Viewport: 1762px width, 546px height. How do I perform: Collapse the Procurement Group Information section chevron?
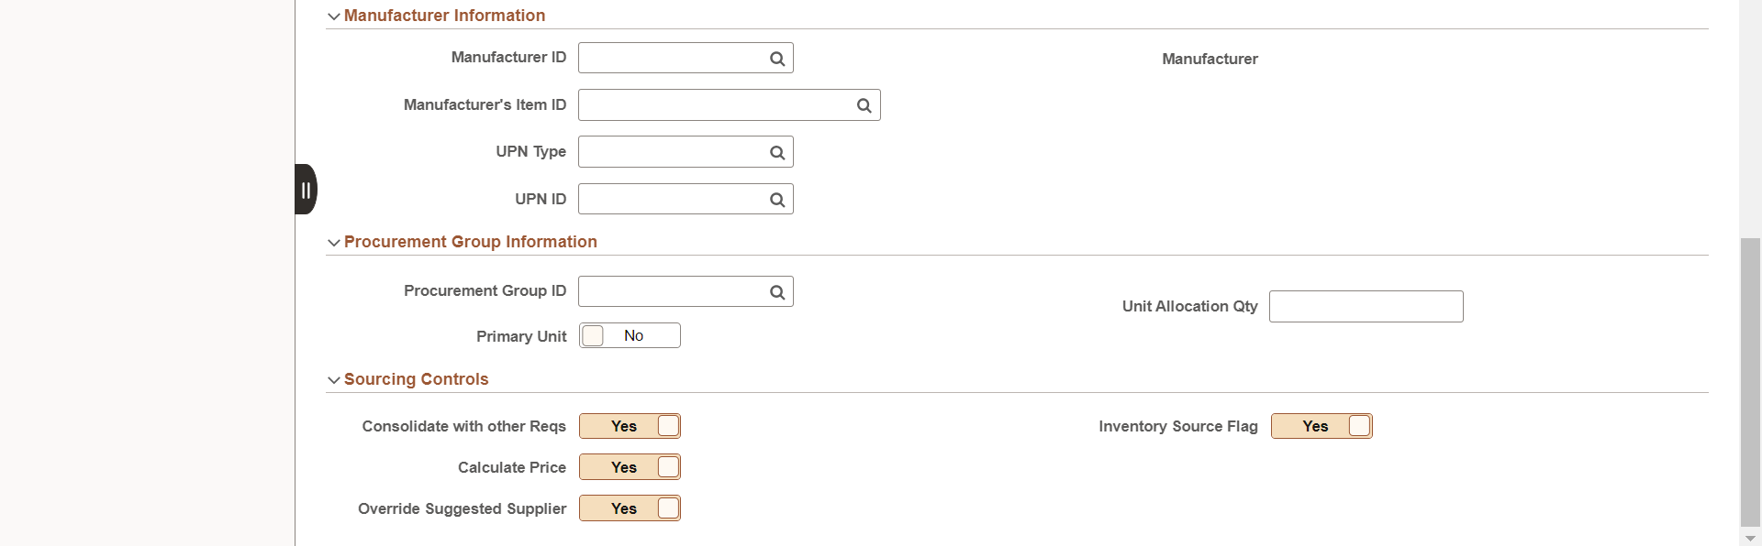[334, 242]
